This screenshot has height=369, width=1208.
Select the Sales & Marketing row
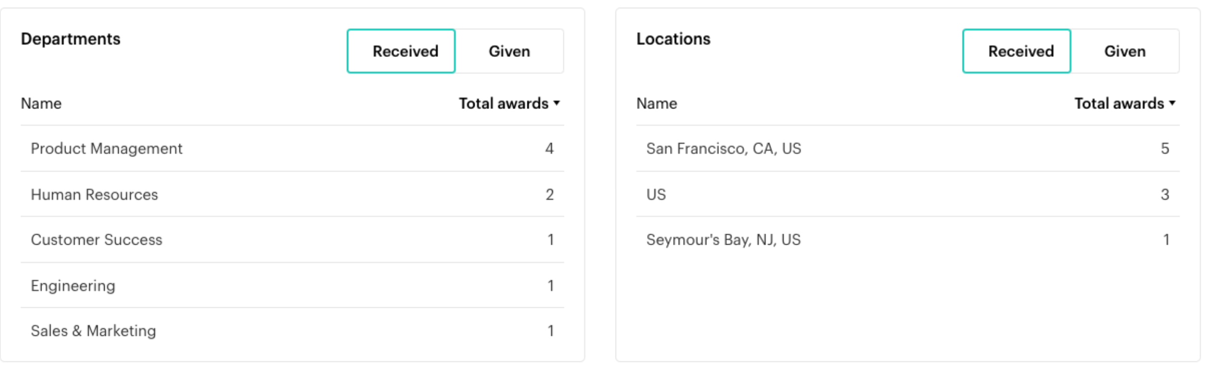point(292,330)
